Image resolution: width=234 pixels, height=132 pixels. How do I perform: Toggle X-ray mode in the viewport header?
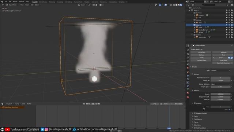[171, 5]
